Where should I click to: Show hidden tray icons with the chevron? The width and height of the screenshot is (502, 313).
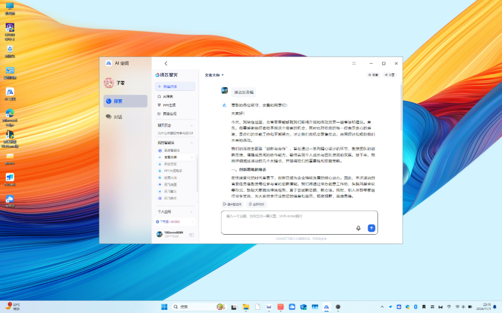pos(382,307)
